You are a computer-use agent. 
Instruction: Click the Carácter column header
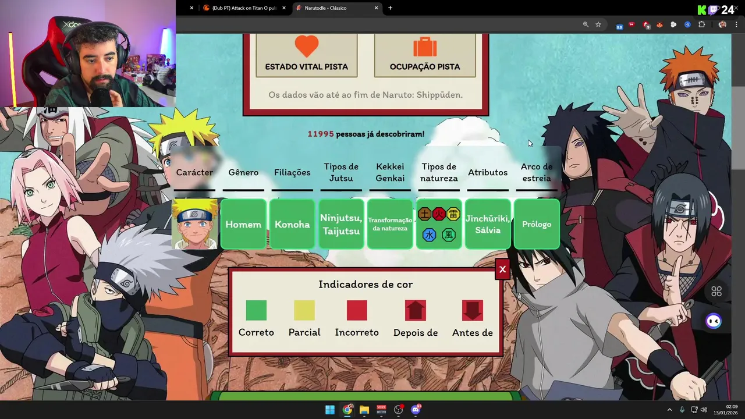194,172
